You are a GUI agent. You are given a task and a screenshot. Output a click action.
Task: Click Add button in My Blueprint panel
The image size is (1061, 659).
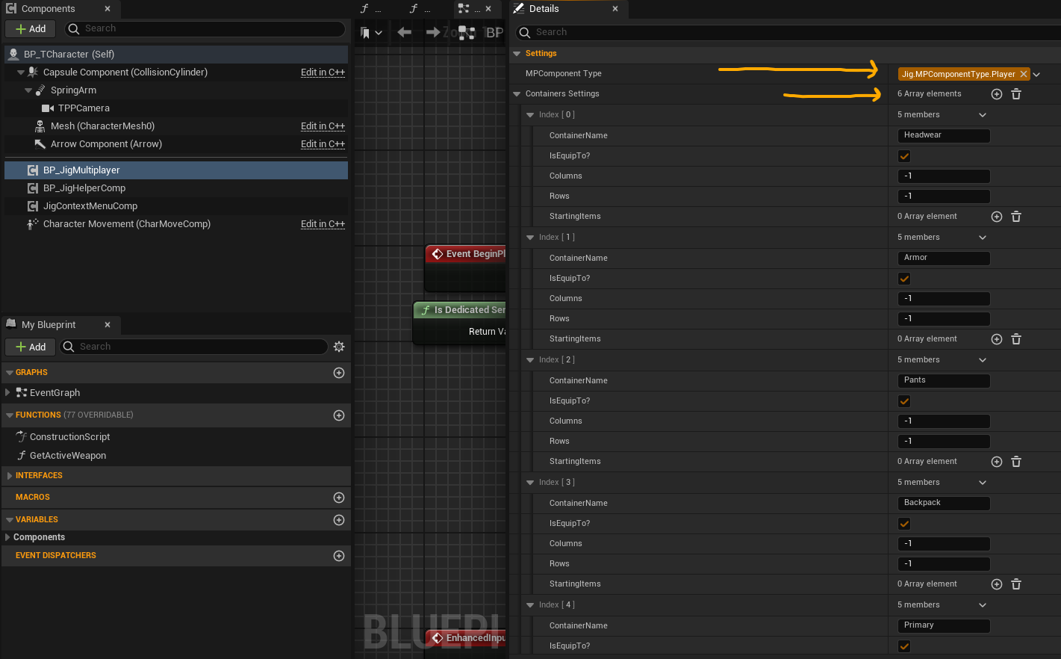31,347
